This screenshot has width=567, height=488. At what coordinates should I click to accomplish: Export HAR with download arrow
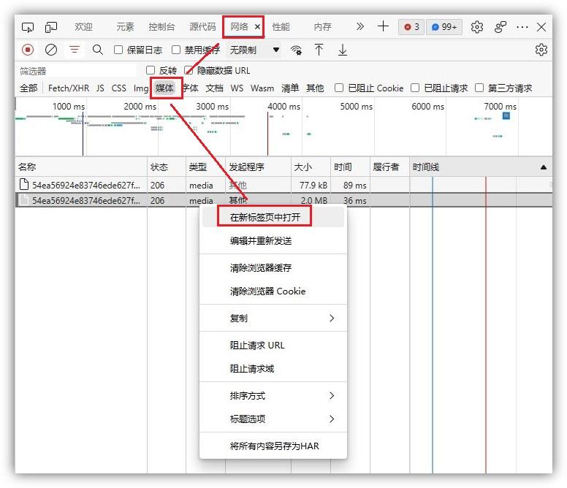(343, 50)
